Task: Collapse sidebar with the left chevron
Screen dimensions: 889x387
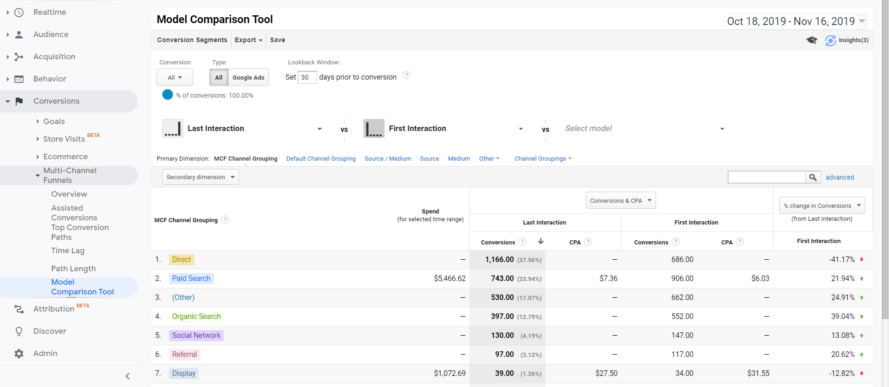Action: [127, 376]
